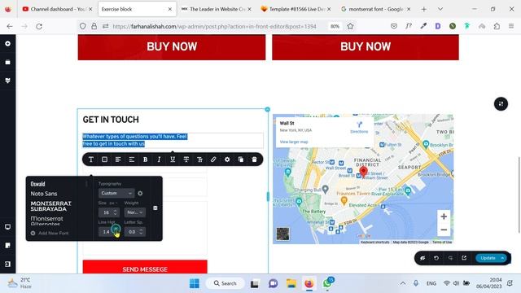Toggle underline on selected text
This screenshot has width=521, height=293.
(173, 160)
